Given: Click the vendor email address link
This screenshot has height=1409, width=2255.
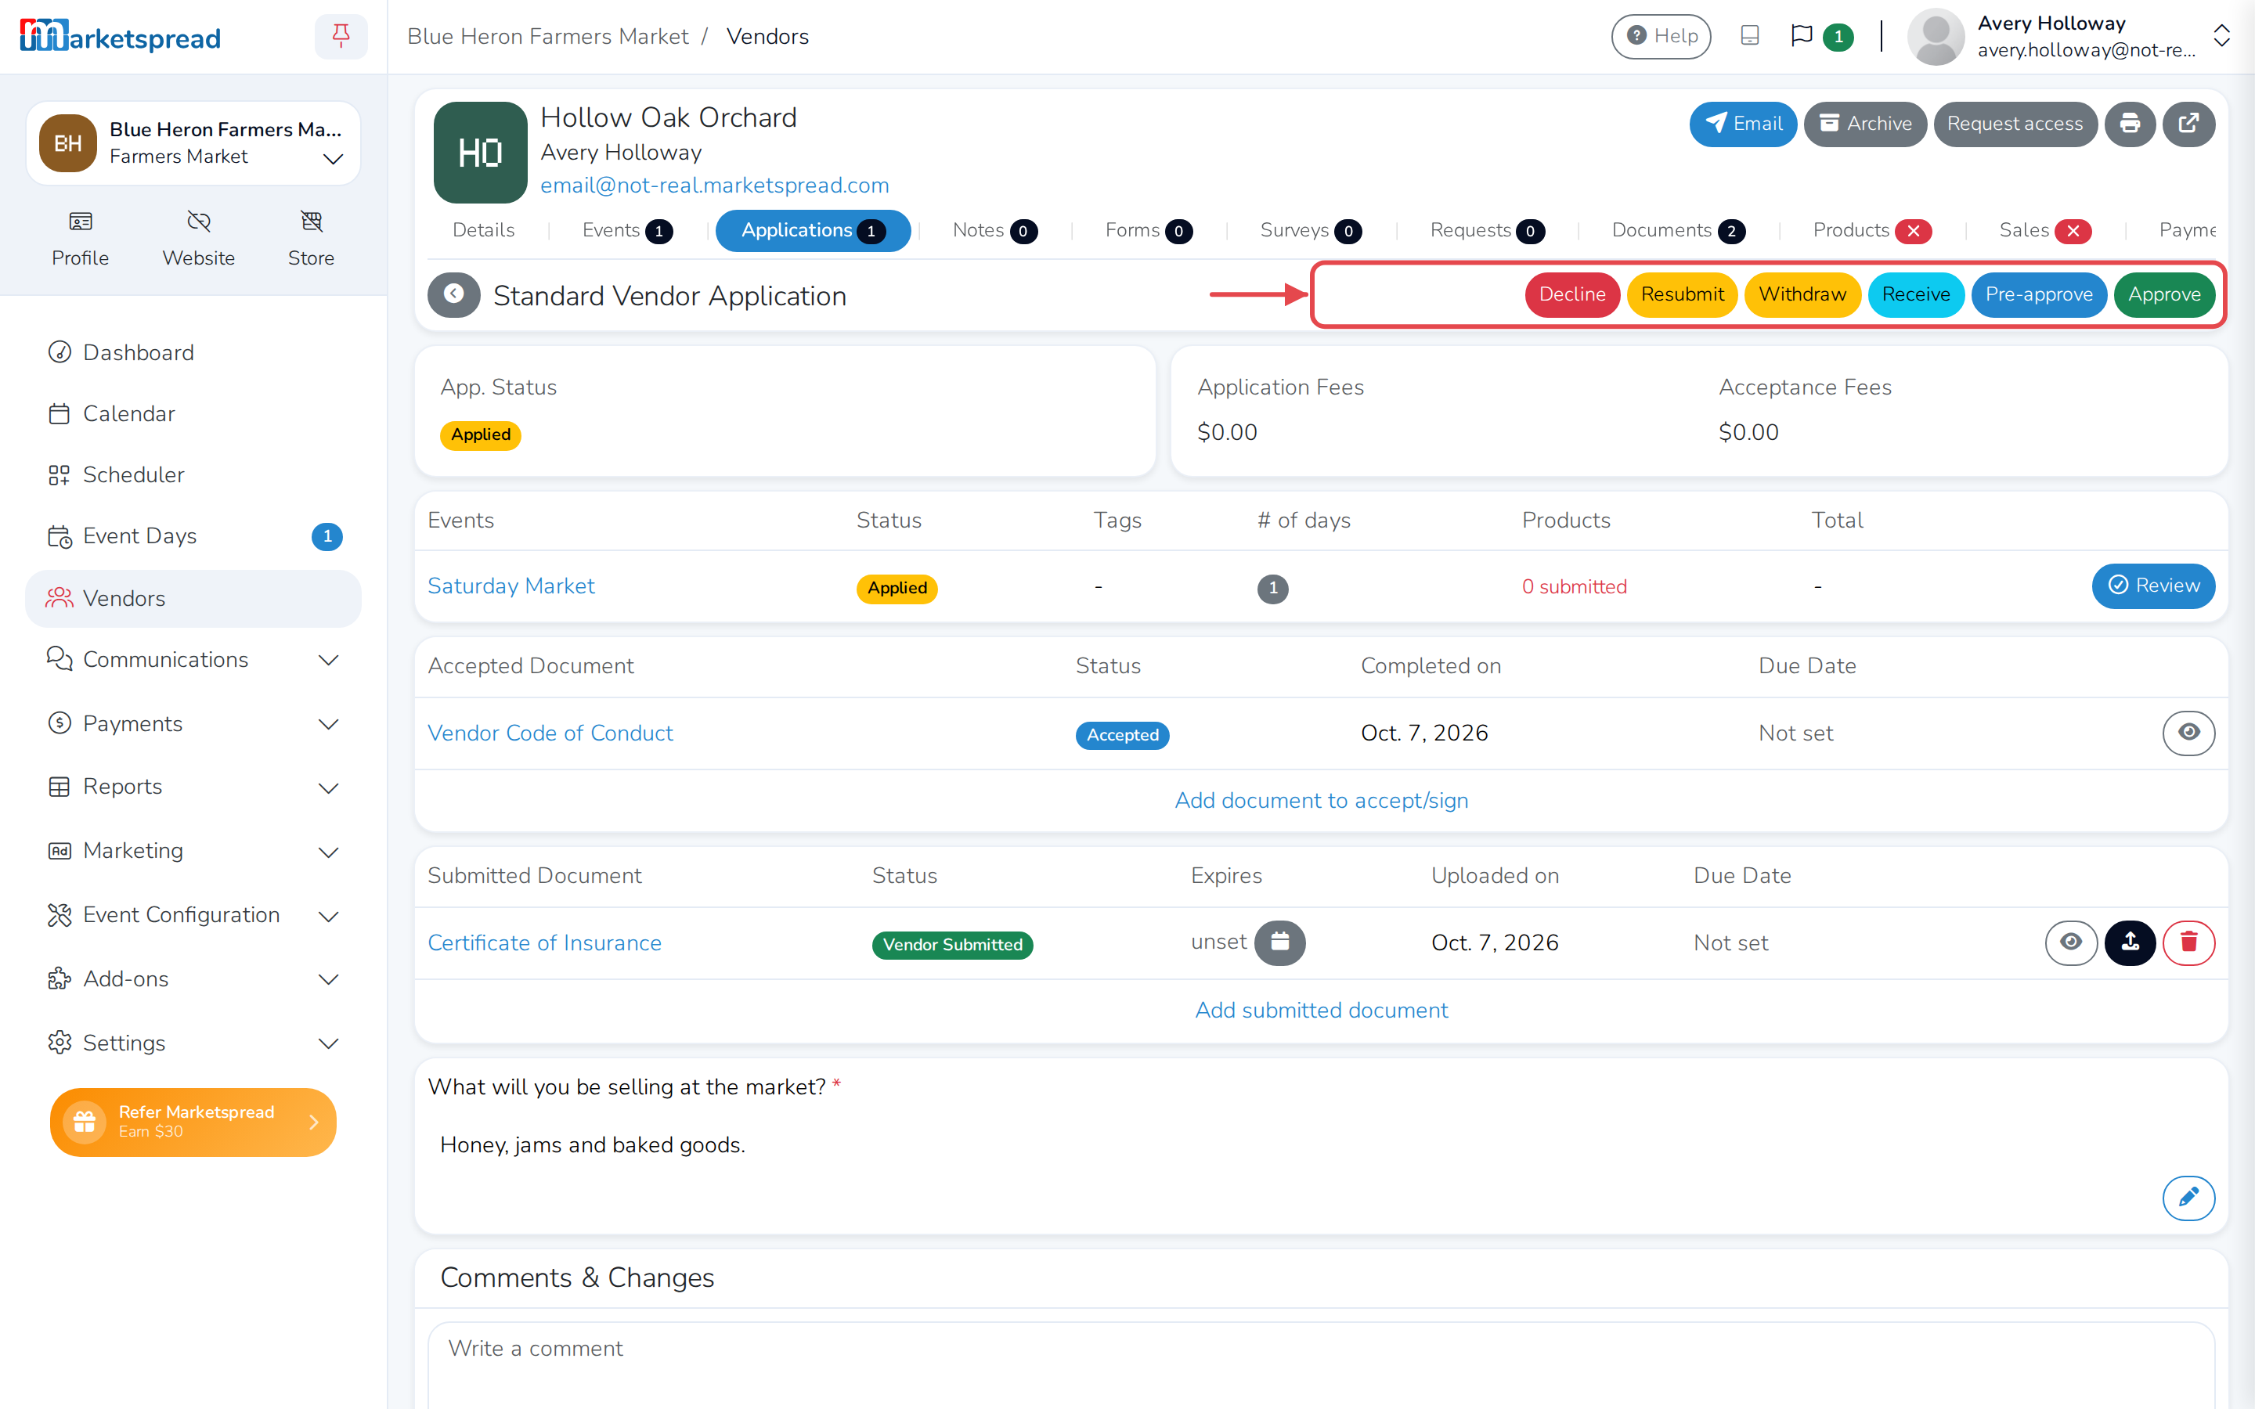Looking at the screenshot, I should tap(715, 185).
